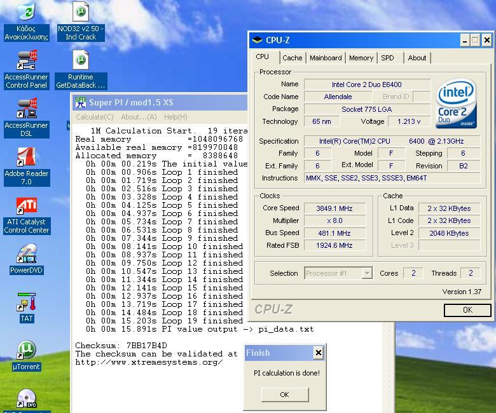The width and height of the screenshot is (496, 413).
Task: Click the Level 2 cache value 2048 KBytes
Action: click(449, 233)
